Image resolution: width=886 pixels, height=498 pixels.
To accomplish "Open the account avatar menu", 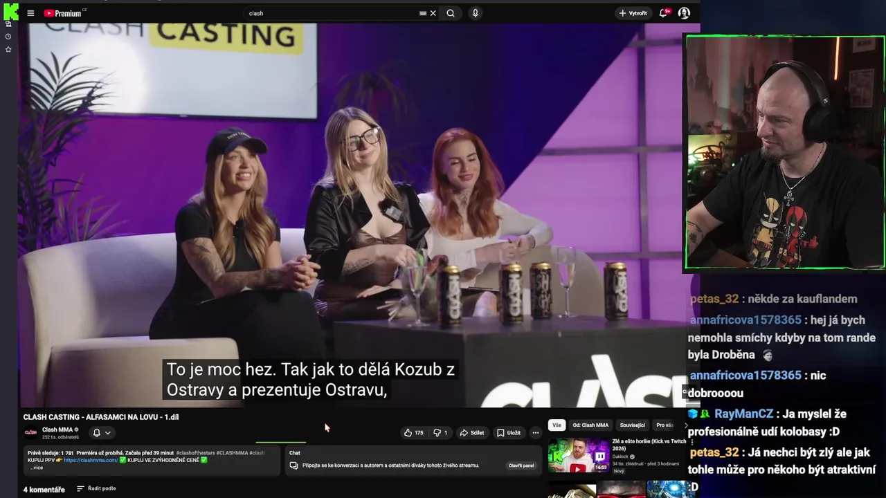I will (x=684, y=13).
